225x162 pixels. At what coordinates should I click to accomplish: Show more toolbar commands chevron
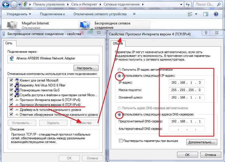(134, 14)
